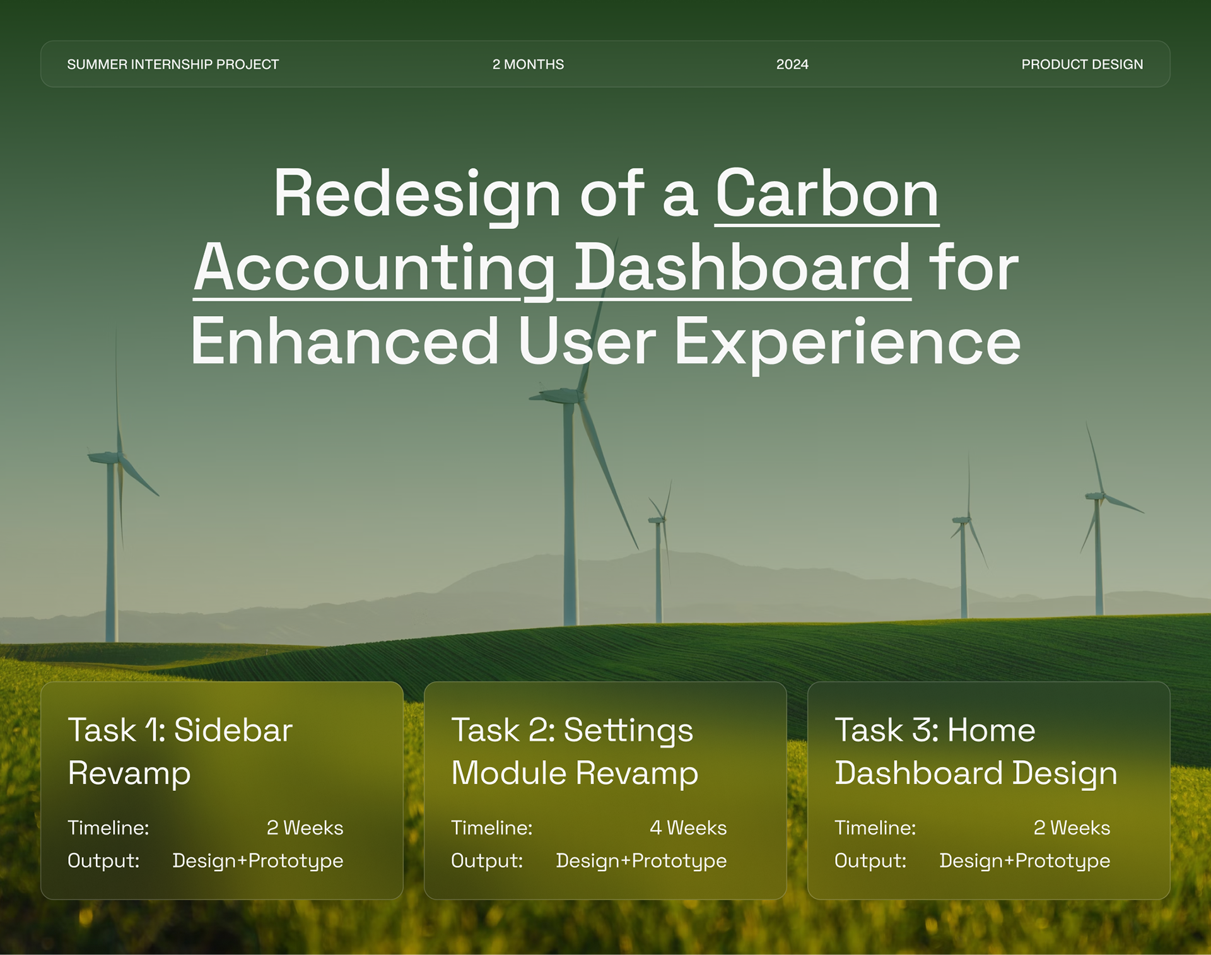This screenshot has width=1211, height=955.
Task: Open the Task 3: Home Dashboard Design card
Action: (989, 790)
